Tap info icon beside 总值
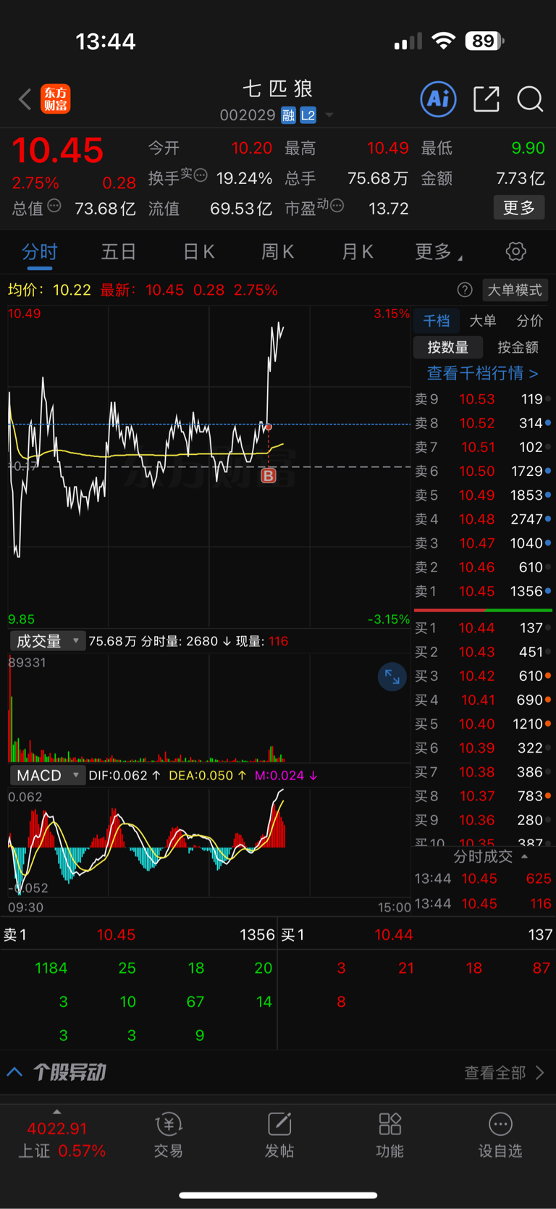The height and width of the screenshot is (1209, 556). click(54, 206)
